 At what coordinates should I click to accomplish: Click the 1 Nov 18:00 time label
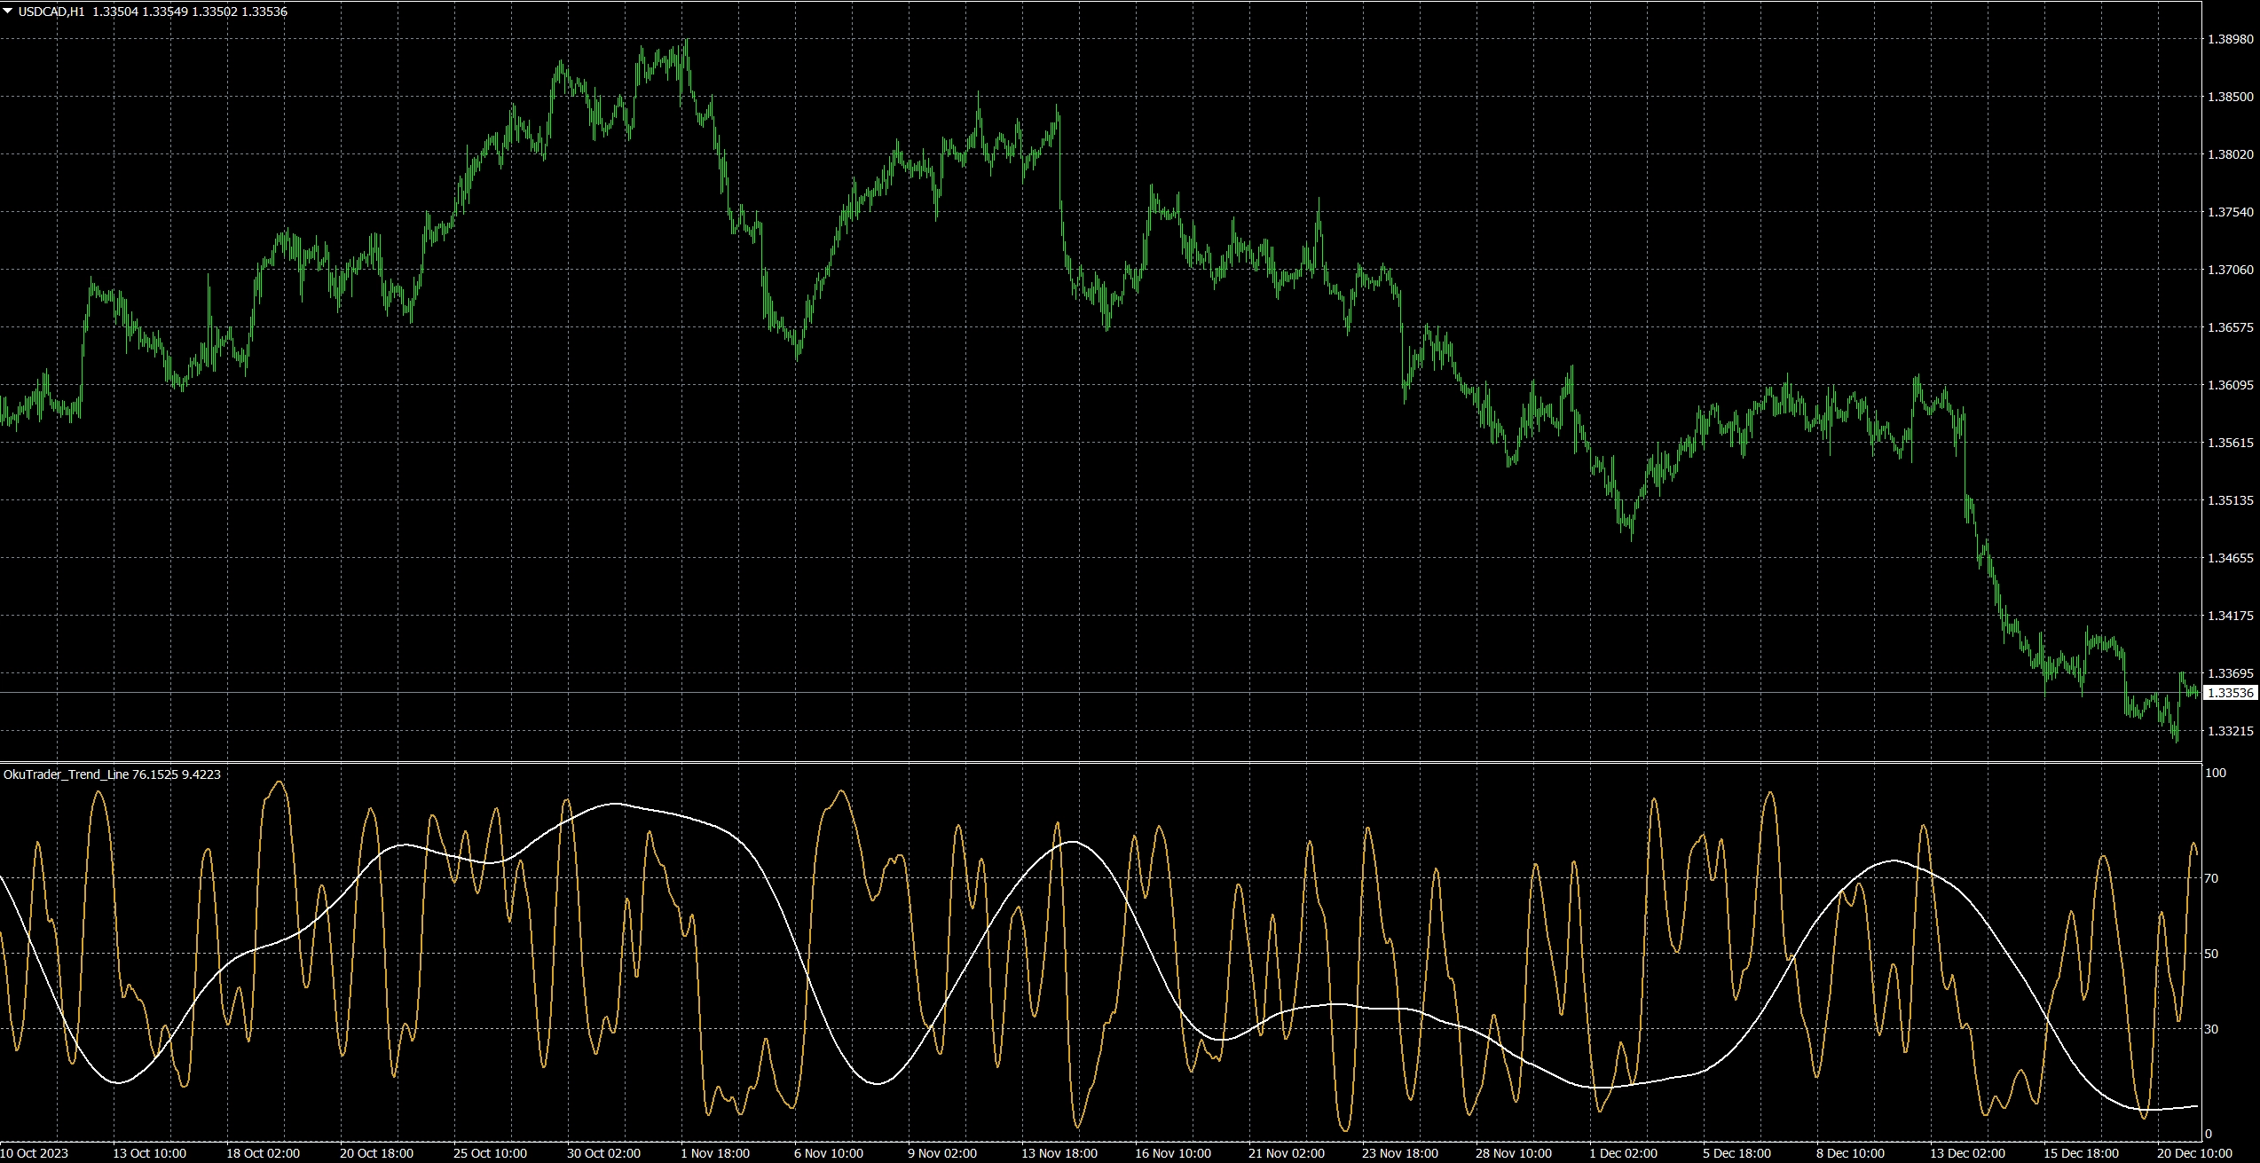pyautogui.click(x=715, y=1153)
